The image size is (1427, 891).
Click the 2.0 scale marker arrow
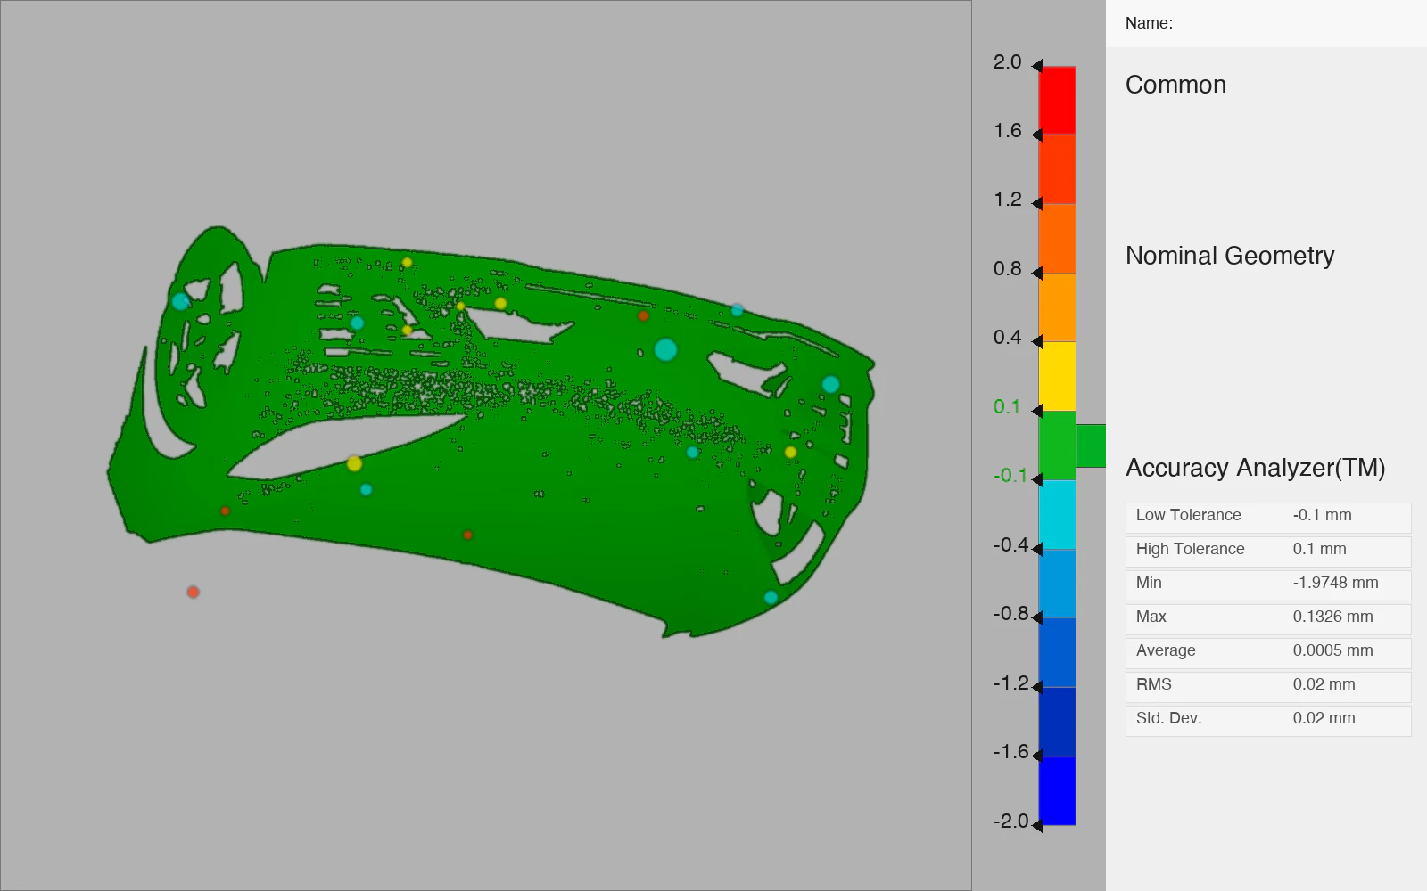click(x=1037, y=66)
